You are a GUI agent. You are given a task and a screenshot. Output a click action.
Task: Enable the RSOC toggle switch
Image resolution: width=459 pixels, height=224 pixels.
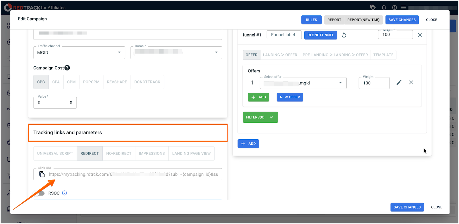[40, 193]
